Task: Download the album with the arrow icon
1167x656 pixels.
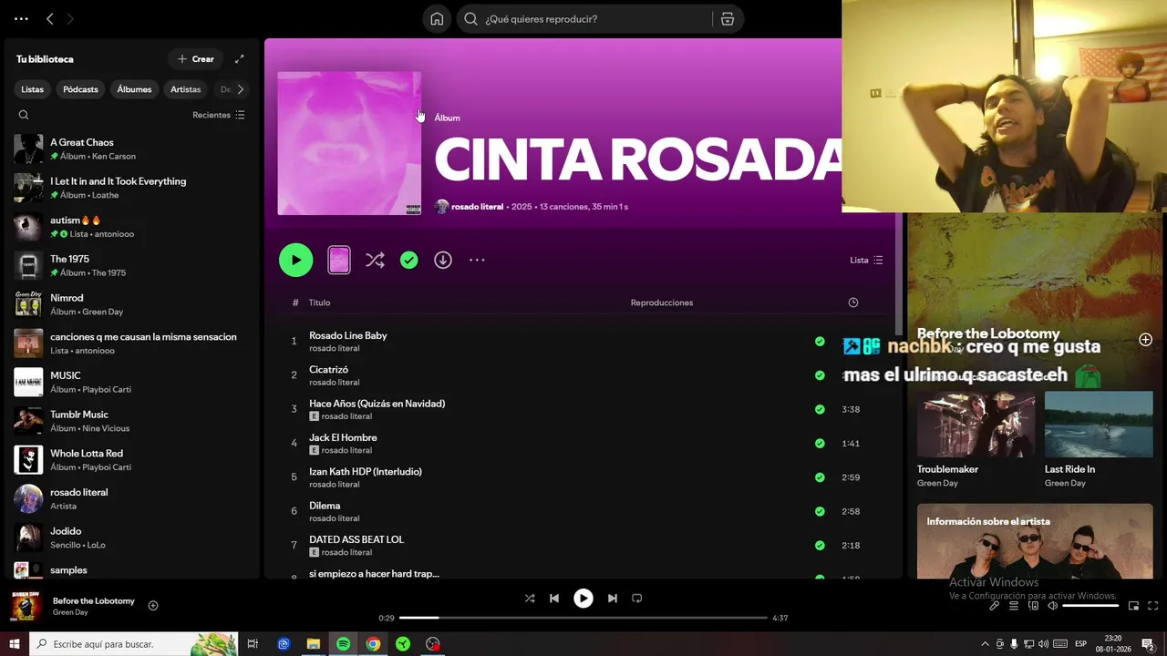Action: coord(443,260)
